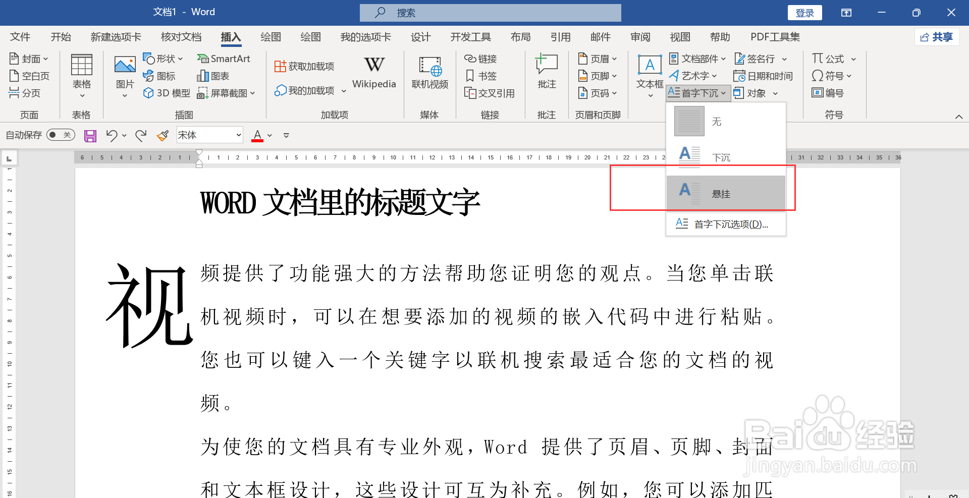Select the In Margin (悬挂) drop cap option
This screenshot has height=498, width=969.
click(x=726, y=193)
